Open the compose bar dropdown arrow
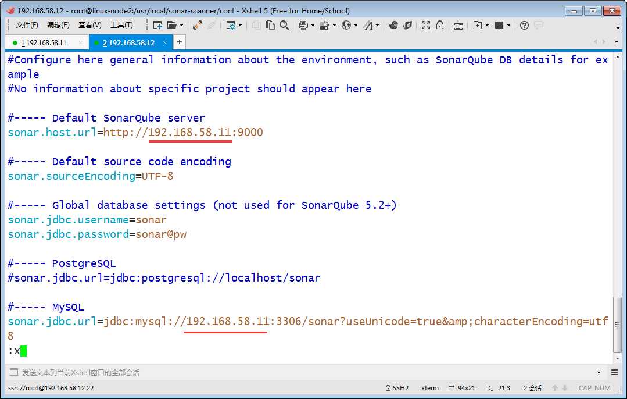627x399 pixels. (599, 373)
